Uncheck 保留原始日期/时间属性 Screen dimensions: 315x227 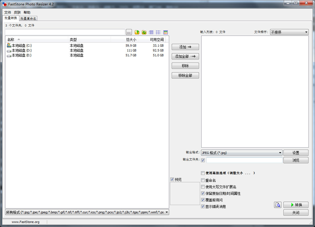[203, 193]
